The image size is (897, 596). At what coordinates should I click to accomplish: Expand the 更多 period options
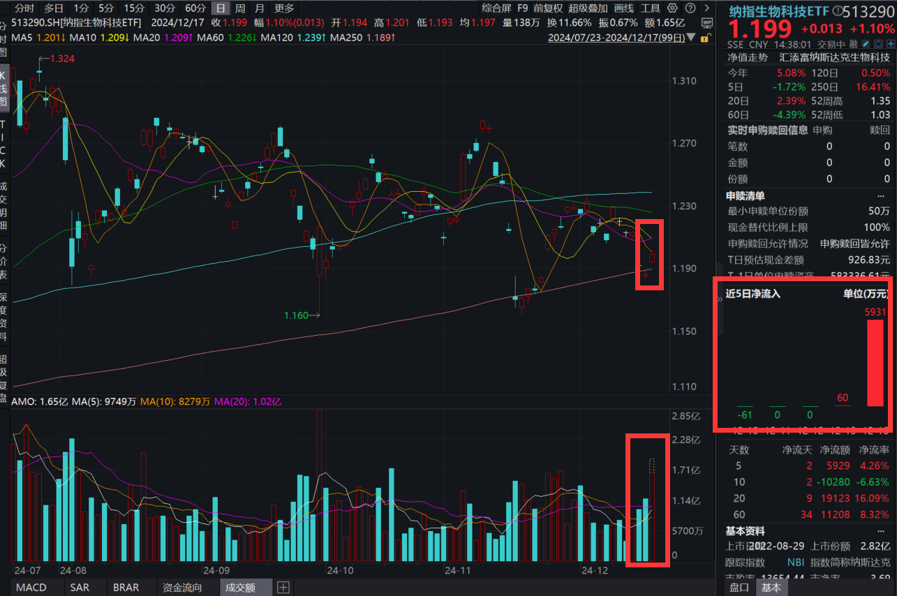(x=284, y=8)
